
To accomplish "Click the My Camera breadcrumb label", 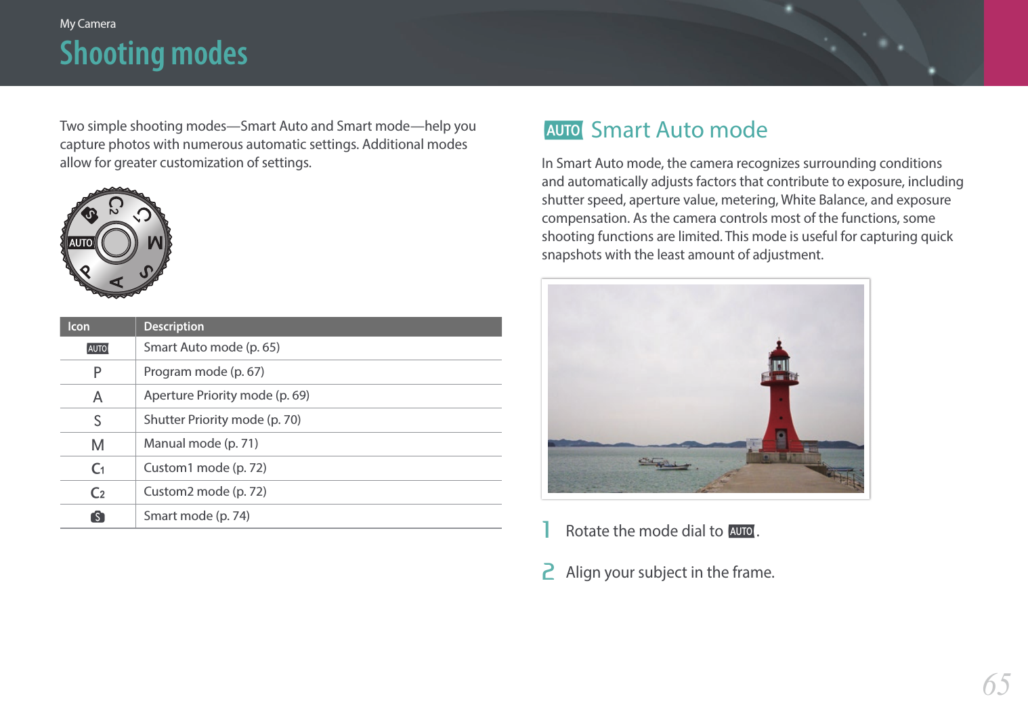I will coord(87,24).
